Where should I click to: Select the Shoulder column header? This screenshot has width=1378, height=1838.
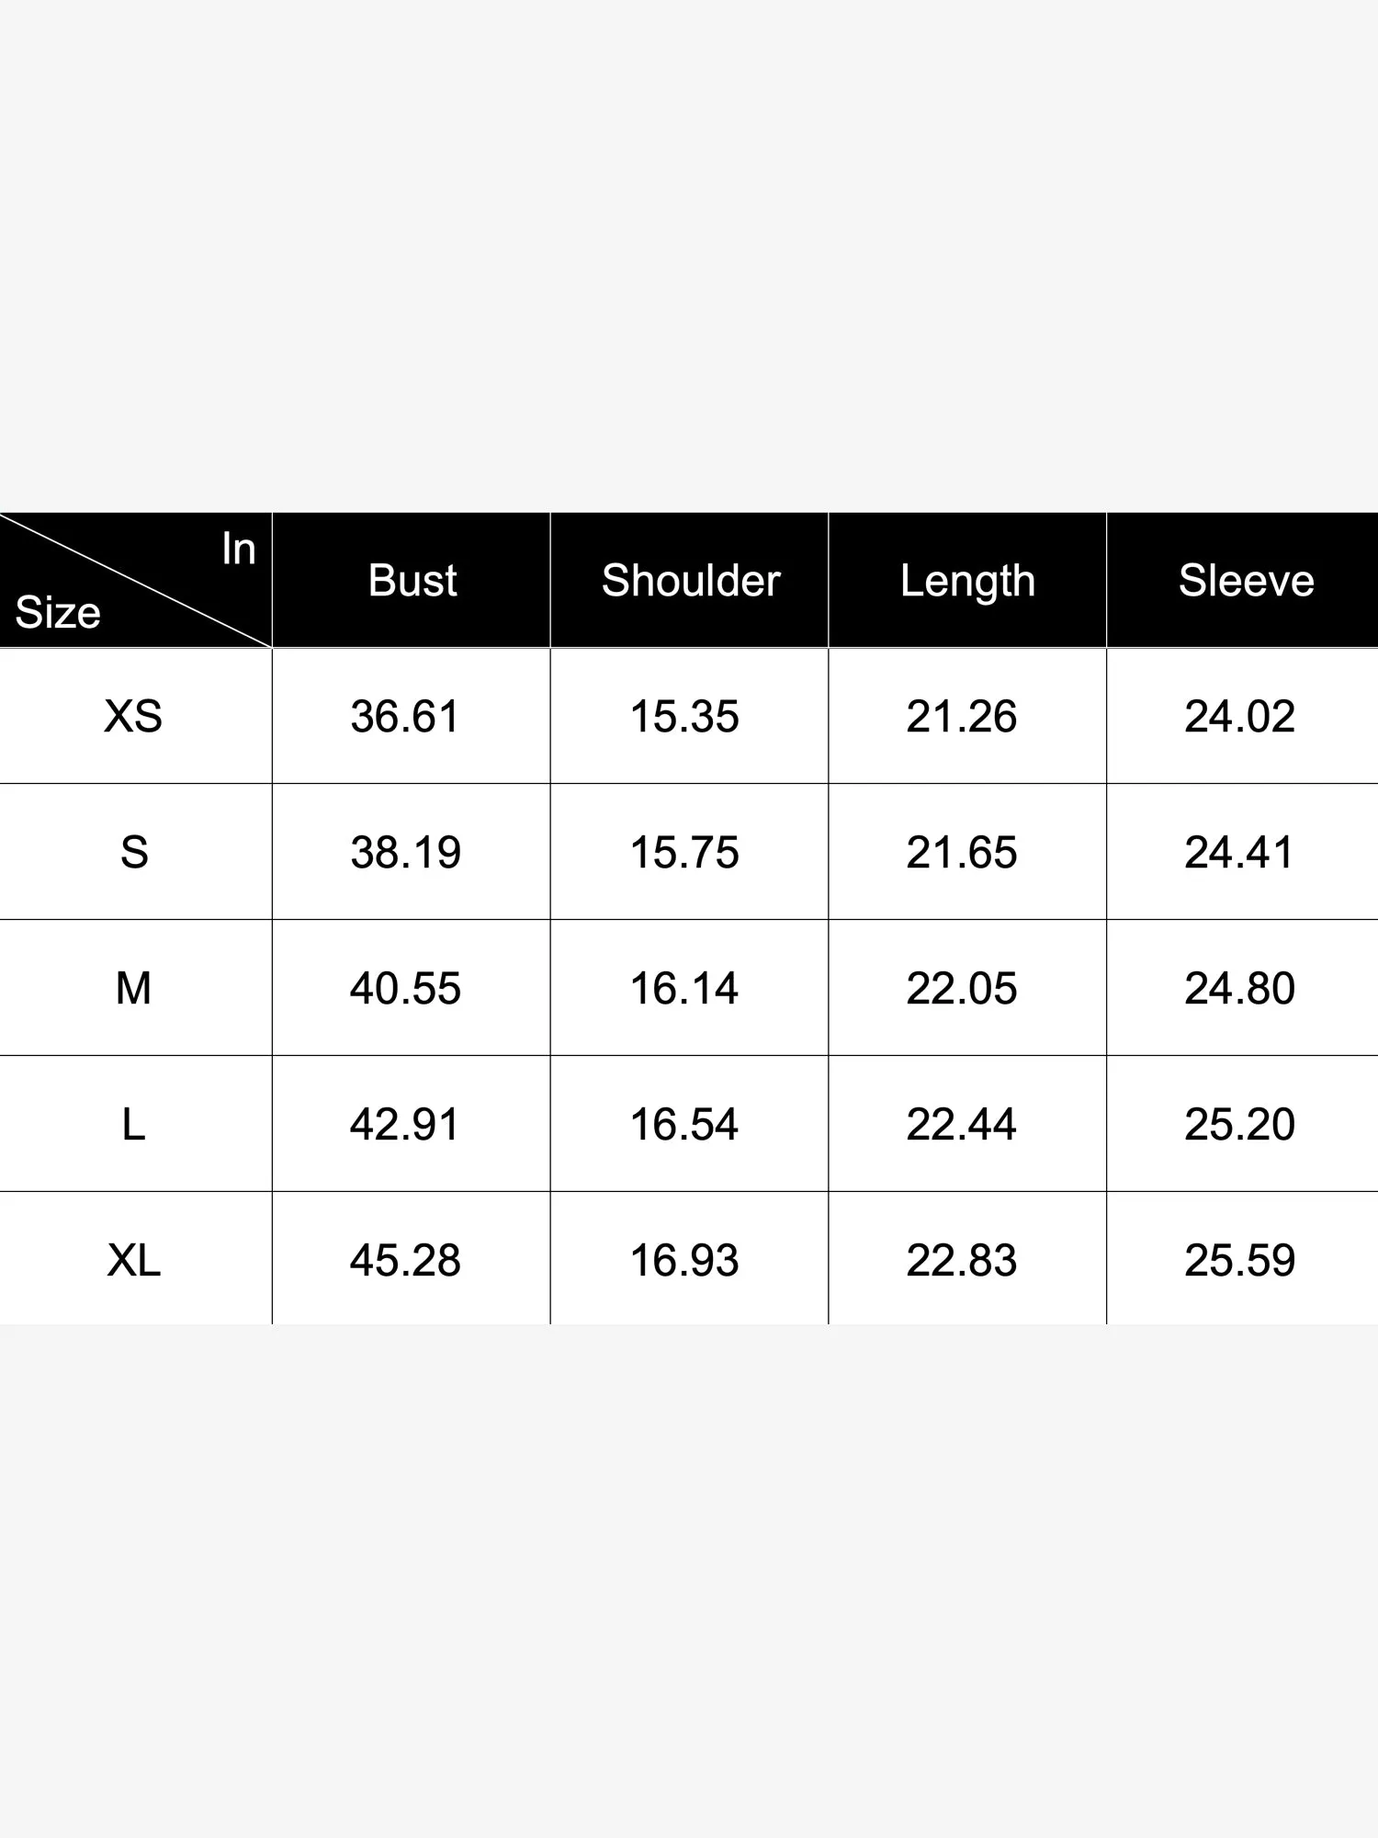(x=690, y=581)
